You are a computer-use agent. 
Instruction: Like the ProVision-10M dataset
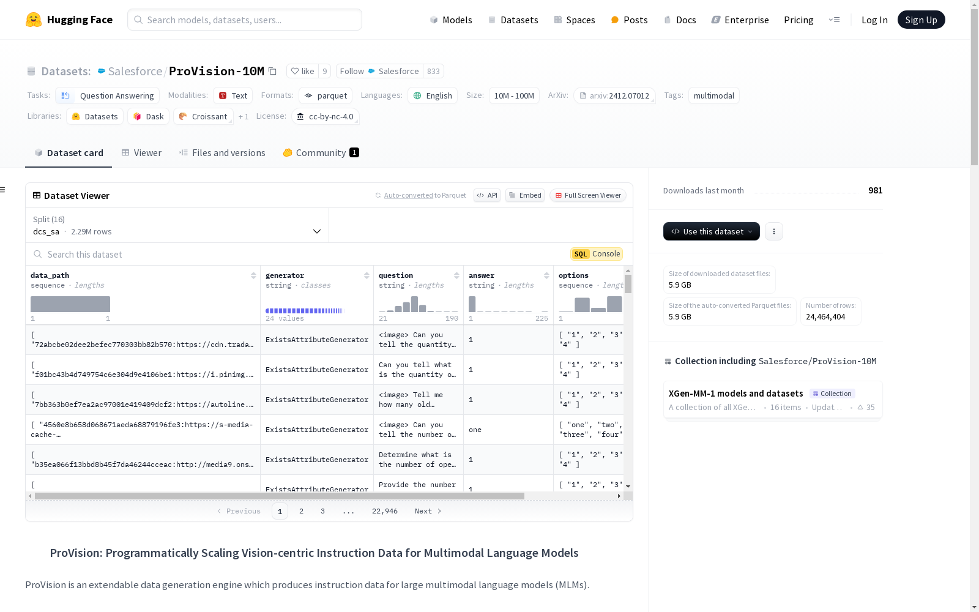tap(302, 71)
